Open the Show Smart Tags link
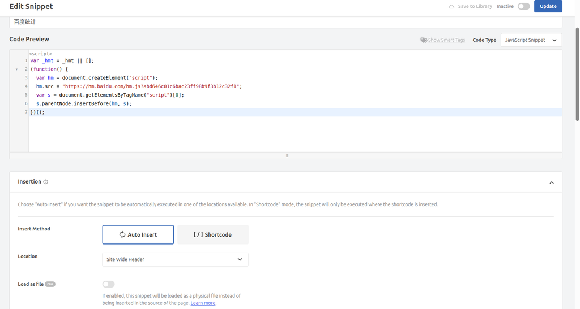Screen dimensions: 580x309 (x=446, y=40)
